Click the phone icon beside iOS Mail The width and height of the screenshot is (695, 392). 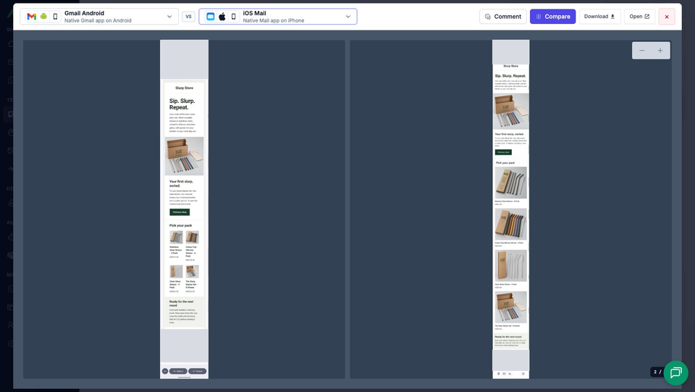tap(234, 17)
